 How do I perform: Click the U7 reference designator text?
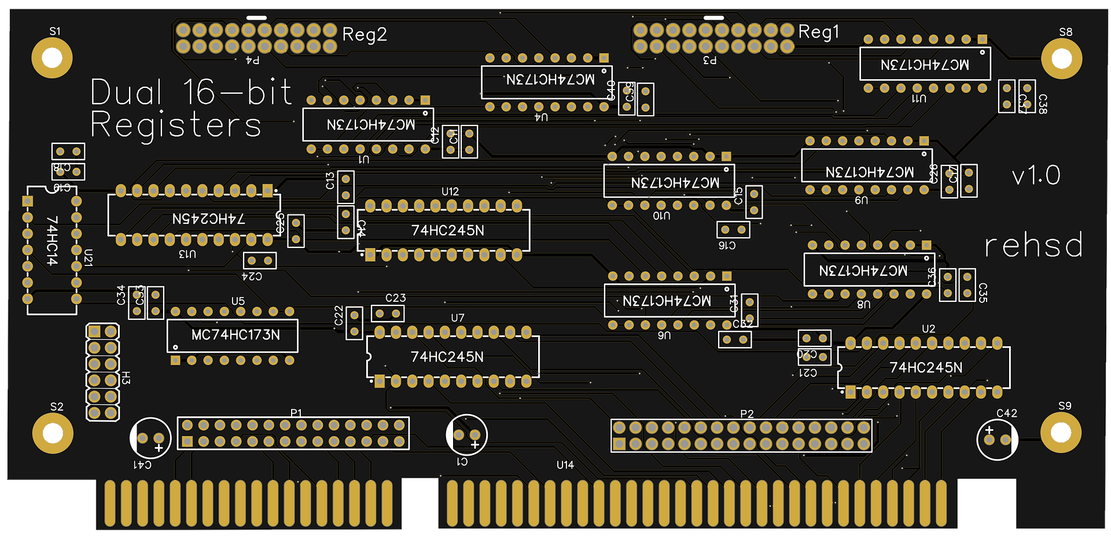[x=458, y=318]
